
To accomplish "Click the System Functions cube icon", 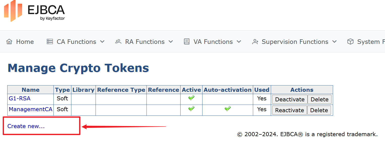I will [x=350, y=42].
